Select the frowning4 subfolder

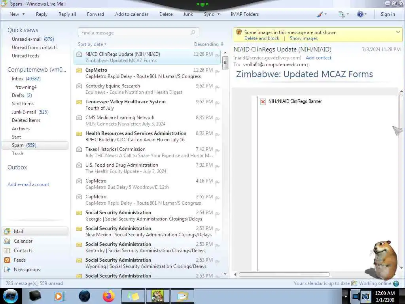pyautogui.click(x=26, y=87)
